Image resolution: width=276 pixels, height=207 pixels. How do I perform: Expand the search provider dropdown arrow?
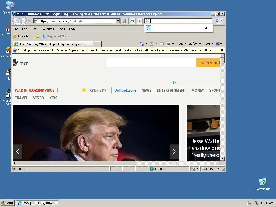(x=221, y=21)
